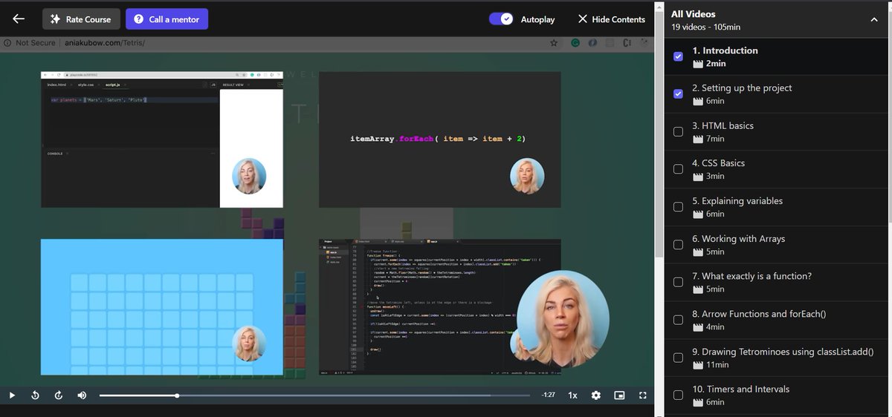Check the Timers and Intervals checkbox
Image resolution: width=892 pixels, height=417 pixels.
[x=678, y=395]
